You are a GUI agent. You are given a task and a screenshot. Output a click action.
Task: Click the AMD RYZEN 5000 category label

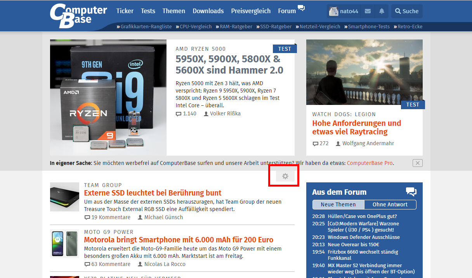point(201,49)
